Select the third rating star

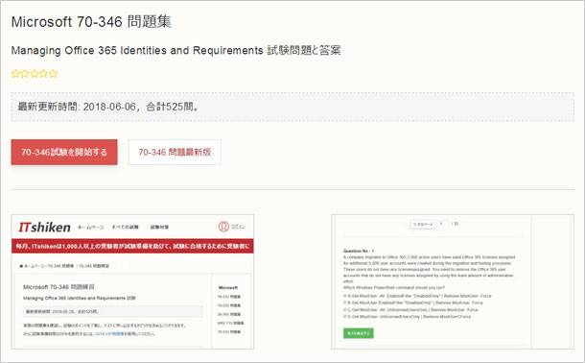[35, 74]
